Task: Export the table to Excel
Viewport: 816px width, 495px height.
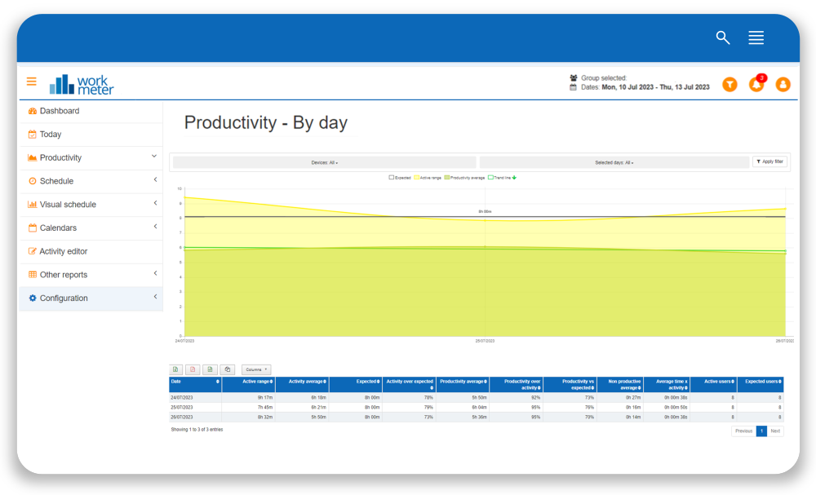Action: 210,369
